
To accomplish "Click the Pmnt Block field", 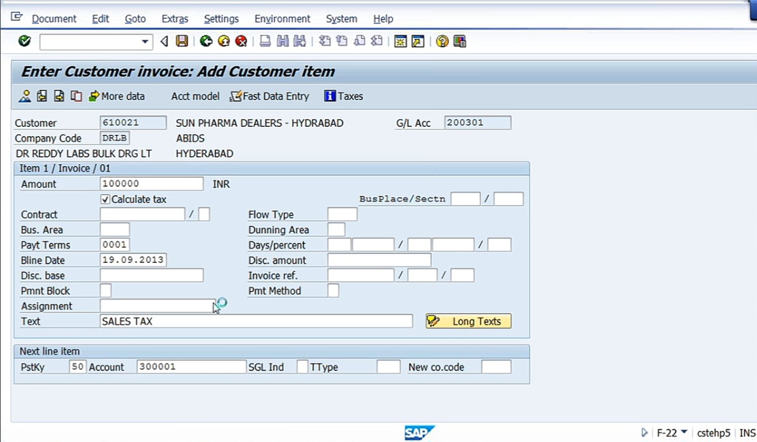I will pyautogui.click(x=106, y=290).
